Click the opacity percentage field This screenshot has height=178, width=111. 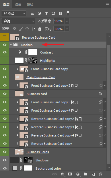coord(59,21)
